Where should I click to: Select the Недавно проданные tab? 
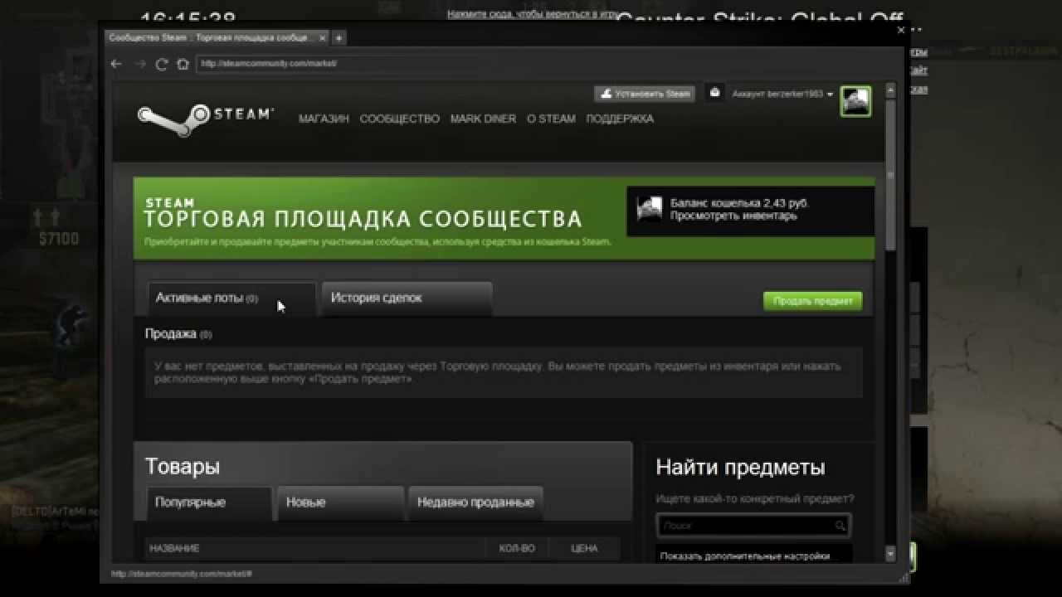pyautogui.click(x=475, y=502)
